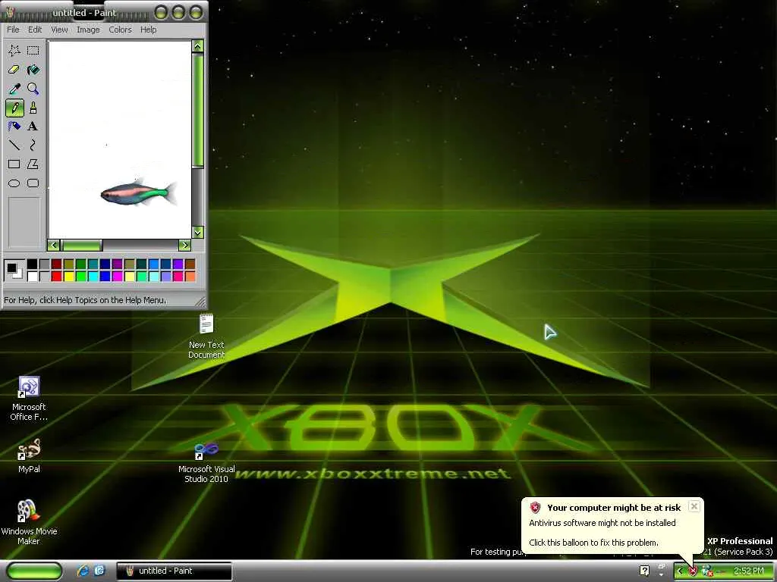Pick the cyan color swatch
777x582 pixels.
(93, 276)
